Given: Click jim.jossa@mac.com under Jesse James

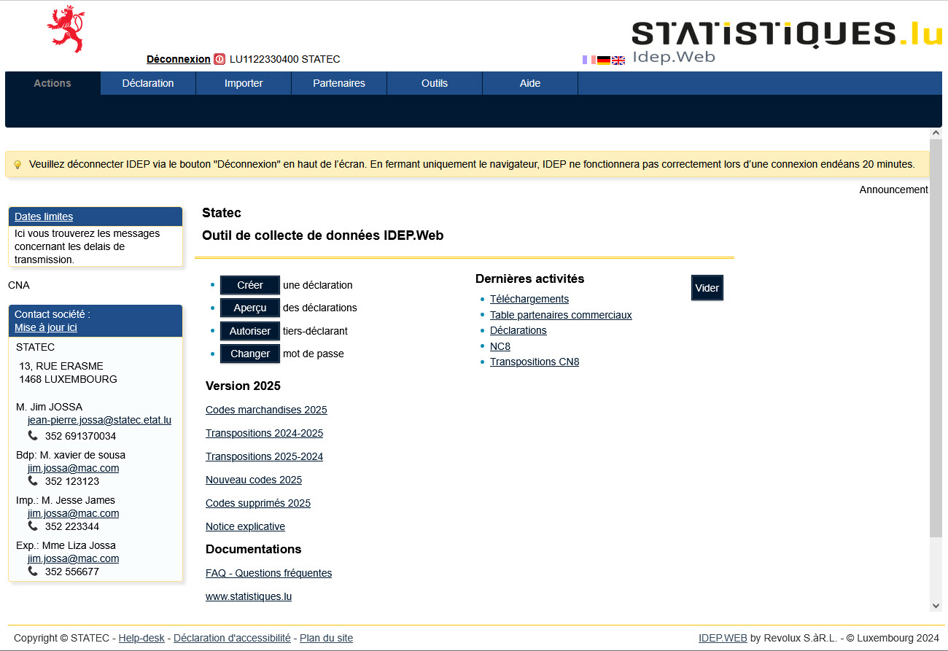Looking at the screenshot, I should point(73,513).
